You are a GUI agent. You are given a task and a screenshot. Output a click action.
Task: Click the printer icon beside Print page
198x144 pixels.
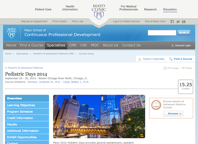(165, 68)
